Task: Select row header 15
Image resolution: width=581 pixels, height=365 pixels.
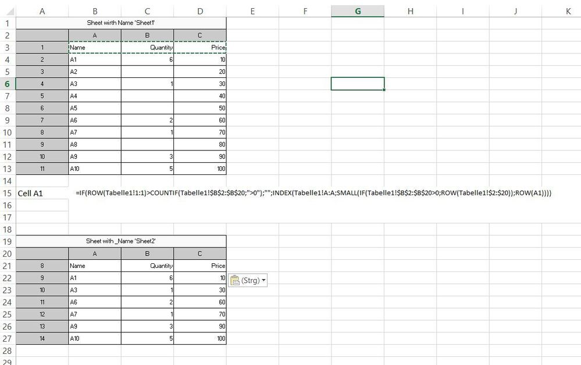Action: (8, 193)
